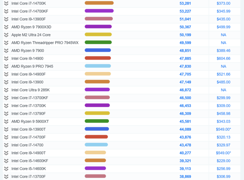The image size is (244, 180).
Task: Click the red bar for Intel Core i9-14900
Action: 98,58
